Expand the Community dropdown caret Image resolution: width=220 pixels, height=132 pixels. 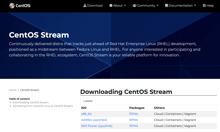point(158,5)
